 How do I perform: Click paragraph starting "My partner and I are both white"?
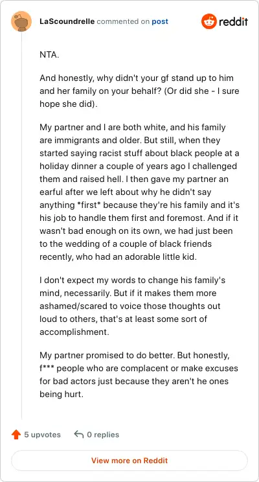pyautogui.click(x=139, y=192)
